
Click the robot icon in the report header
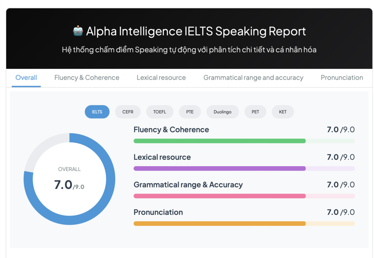click(78, 31)
